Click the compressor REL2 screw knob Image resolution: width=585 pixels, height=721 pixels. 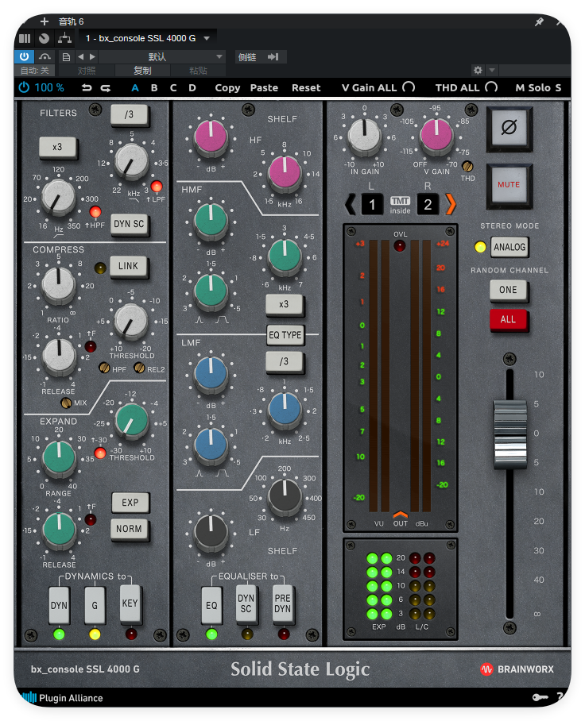139,368
